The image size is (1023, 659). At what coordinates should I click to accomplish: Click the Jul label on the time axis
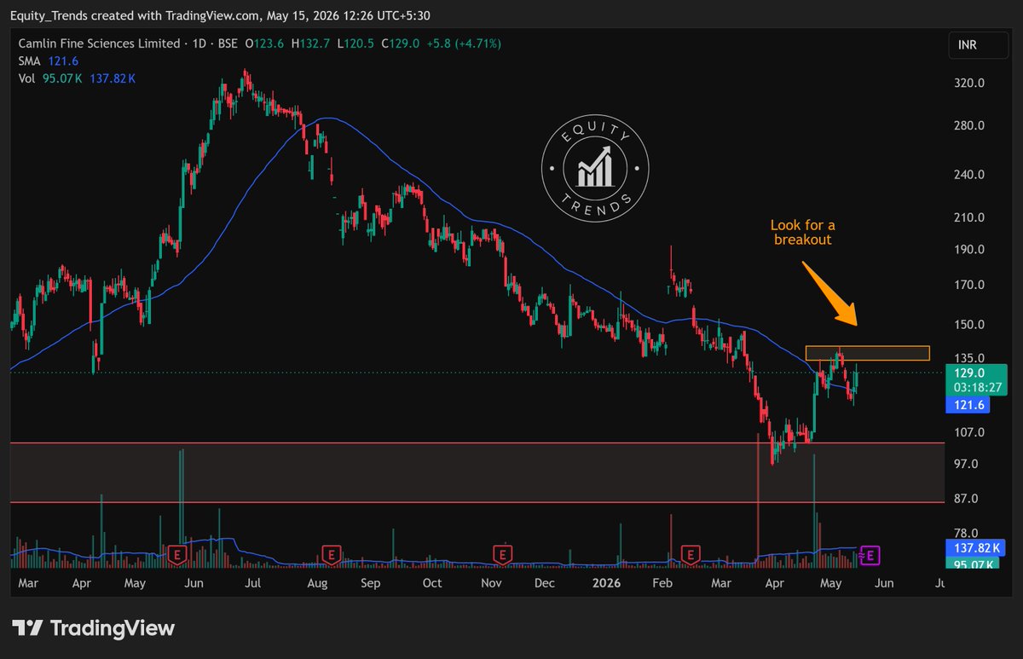(252, 584)
